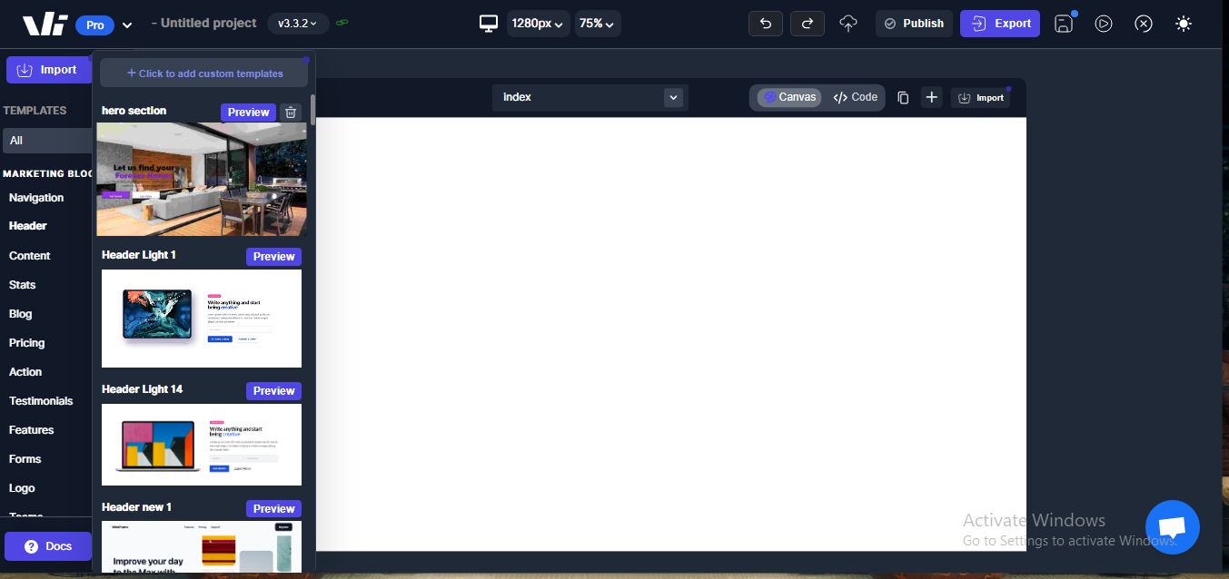Select the hero section template thumbnail
The width and height of the screenshot is (1229, 579).
[x=202, y=180]
